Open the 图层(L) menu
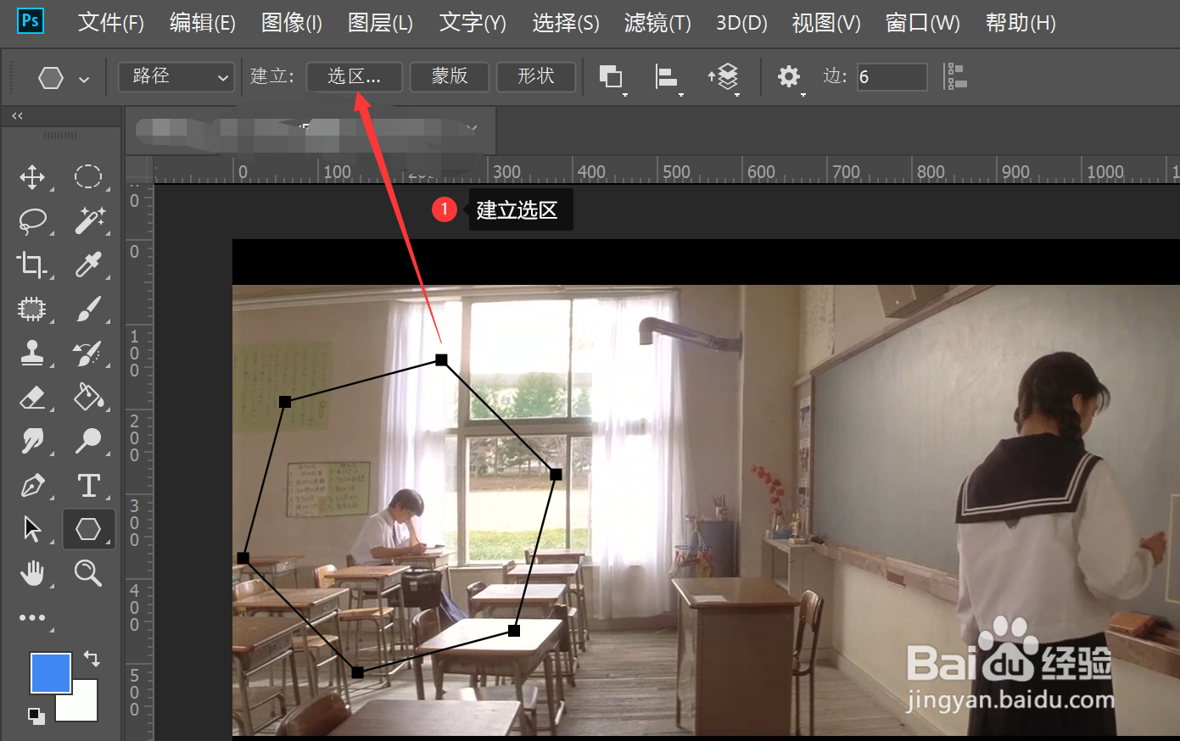Screen dimensions: 1180x741 coord(381,23)
